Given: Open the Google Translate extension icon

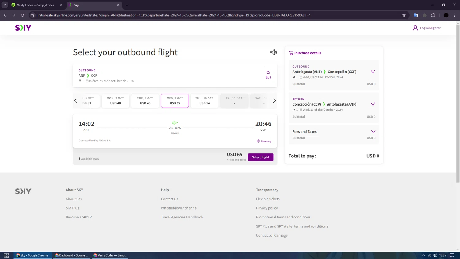Looking at the screenshot, I should tap(416, 15).
